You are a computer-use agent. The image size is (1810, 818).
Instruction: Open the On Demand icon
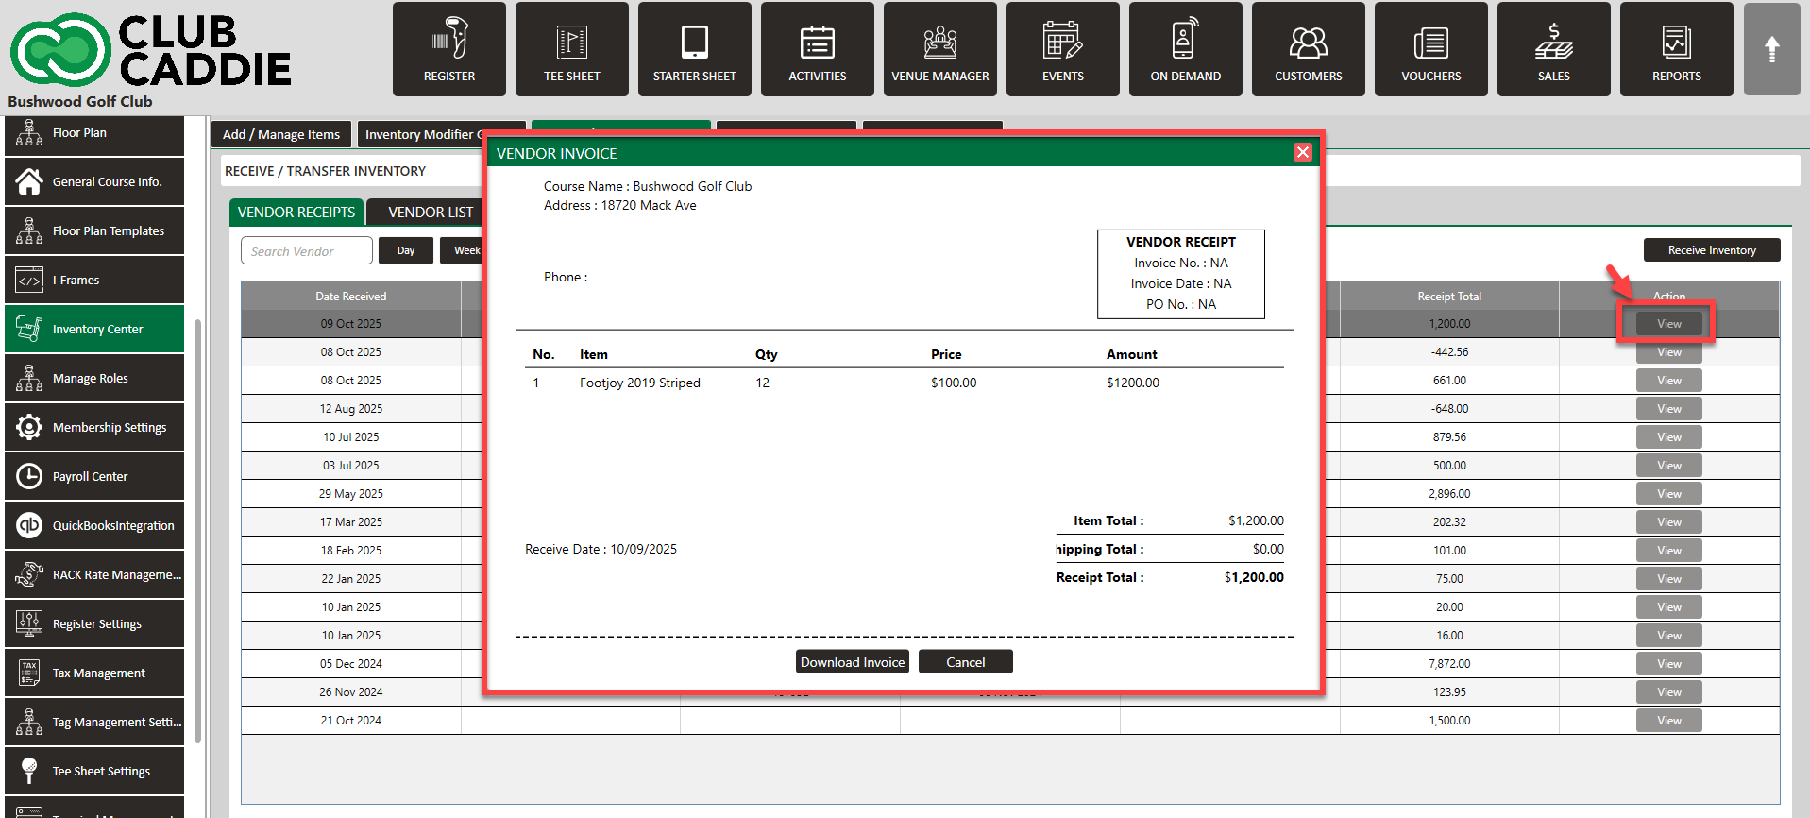pos(1185,49)
